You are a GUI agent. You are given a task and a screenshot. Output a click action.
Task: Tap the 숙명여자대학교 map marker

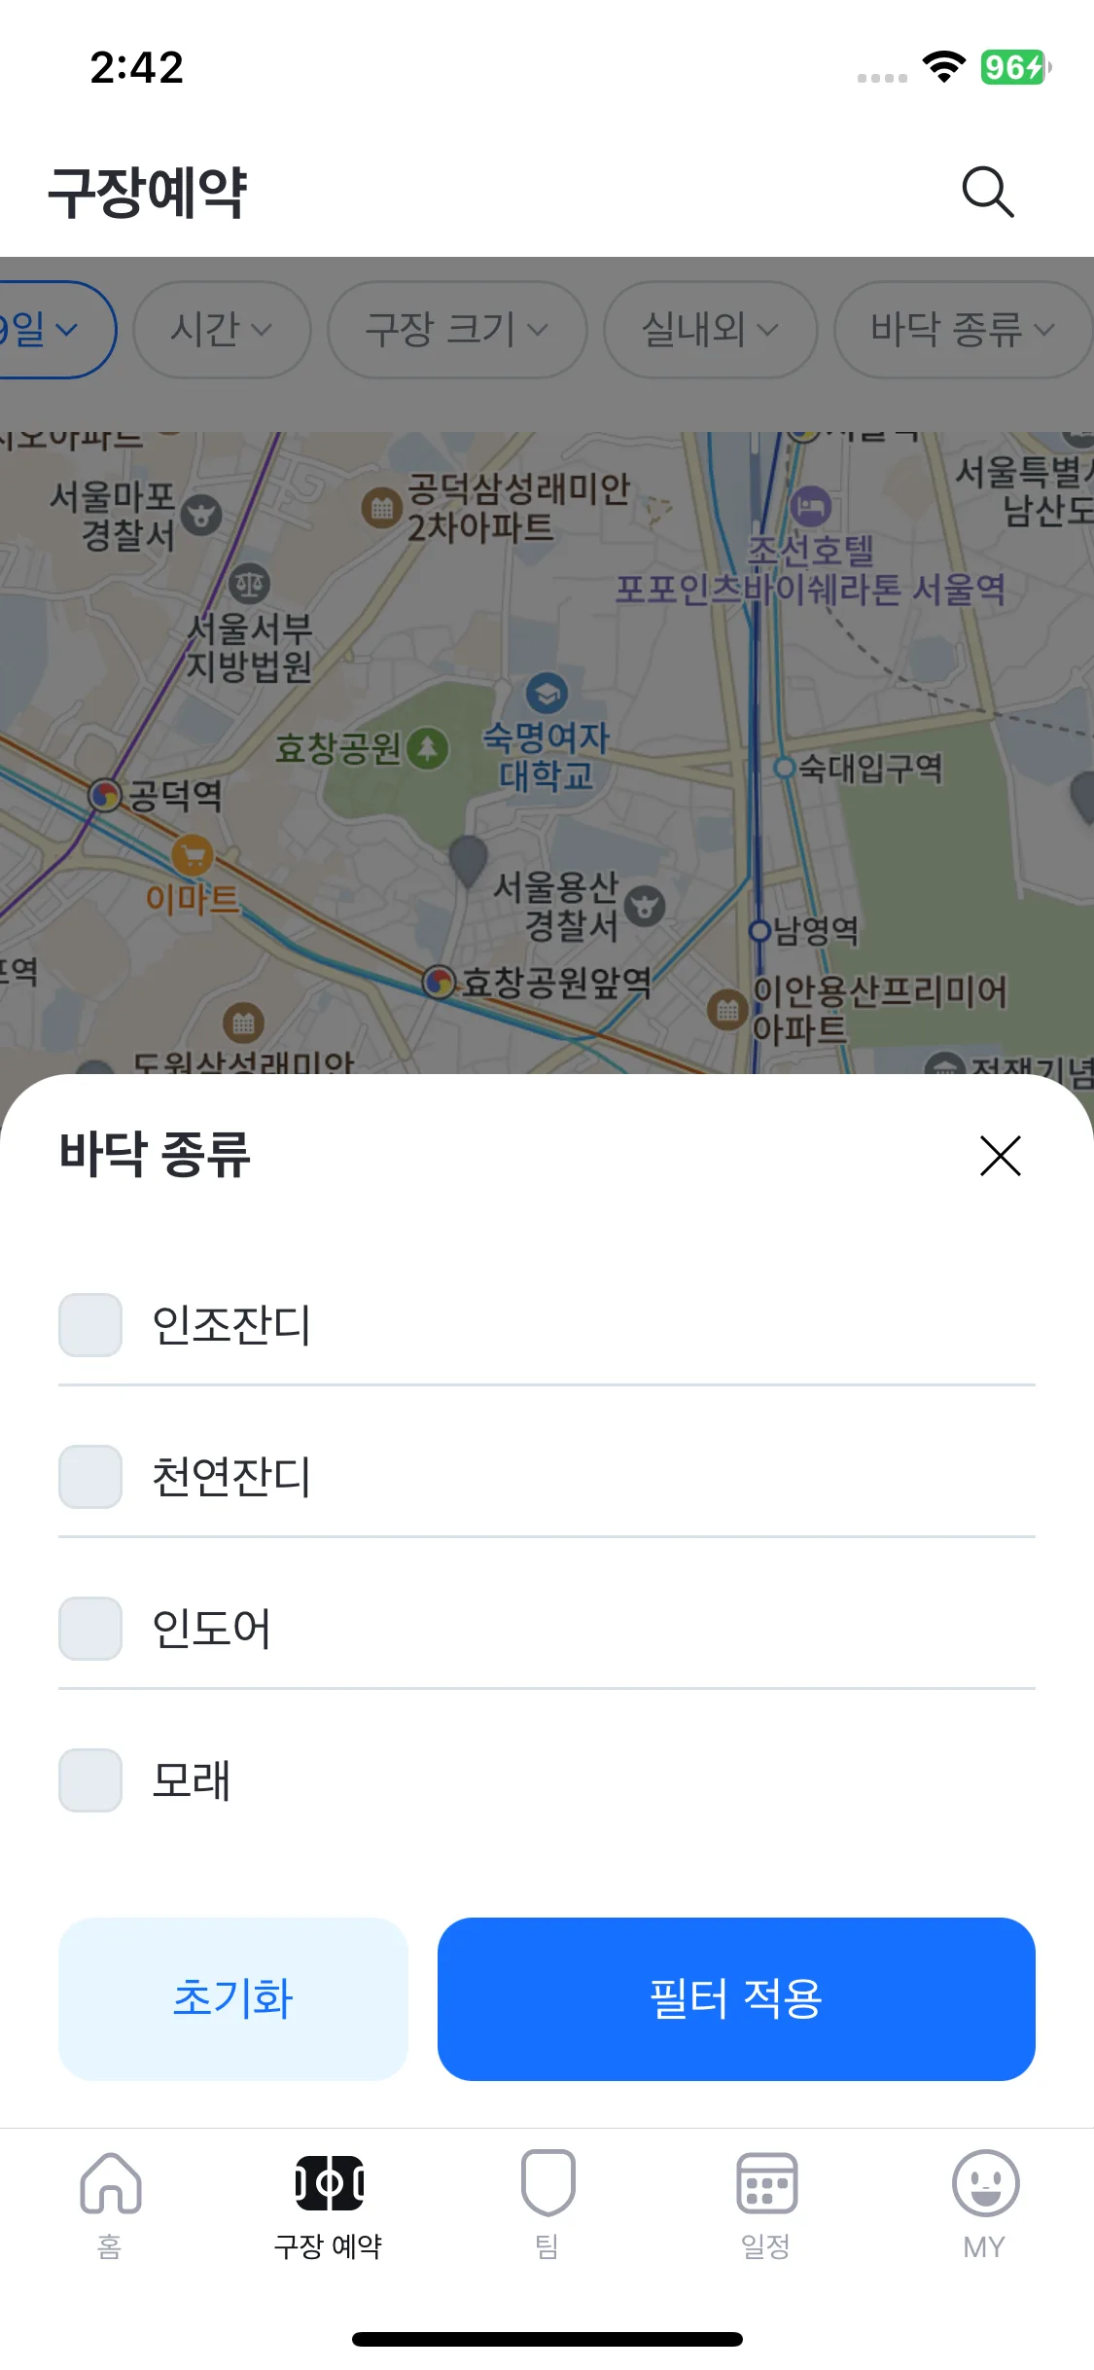[x=547, y=694]
